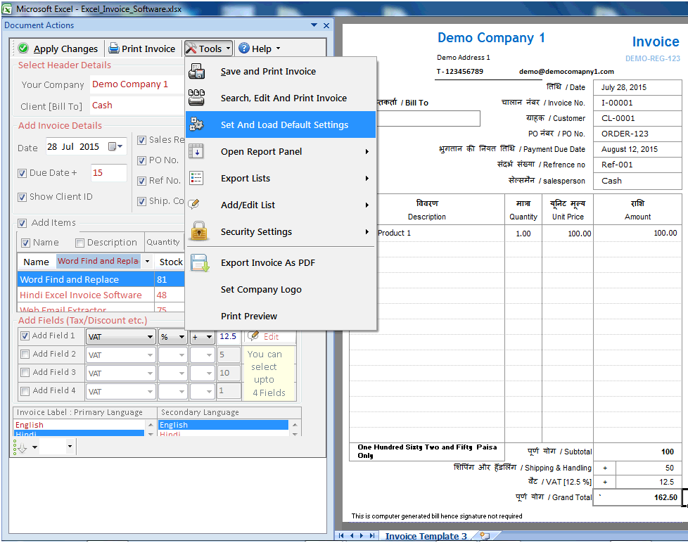Enable the Add Field 4 checkbox
The image size is (688, 543).
pyautogui.click(x=25, y=391)
